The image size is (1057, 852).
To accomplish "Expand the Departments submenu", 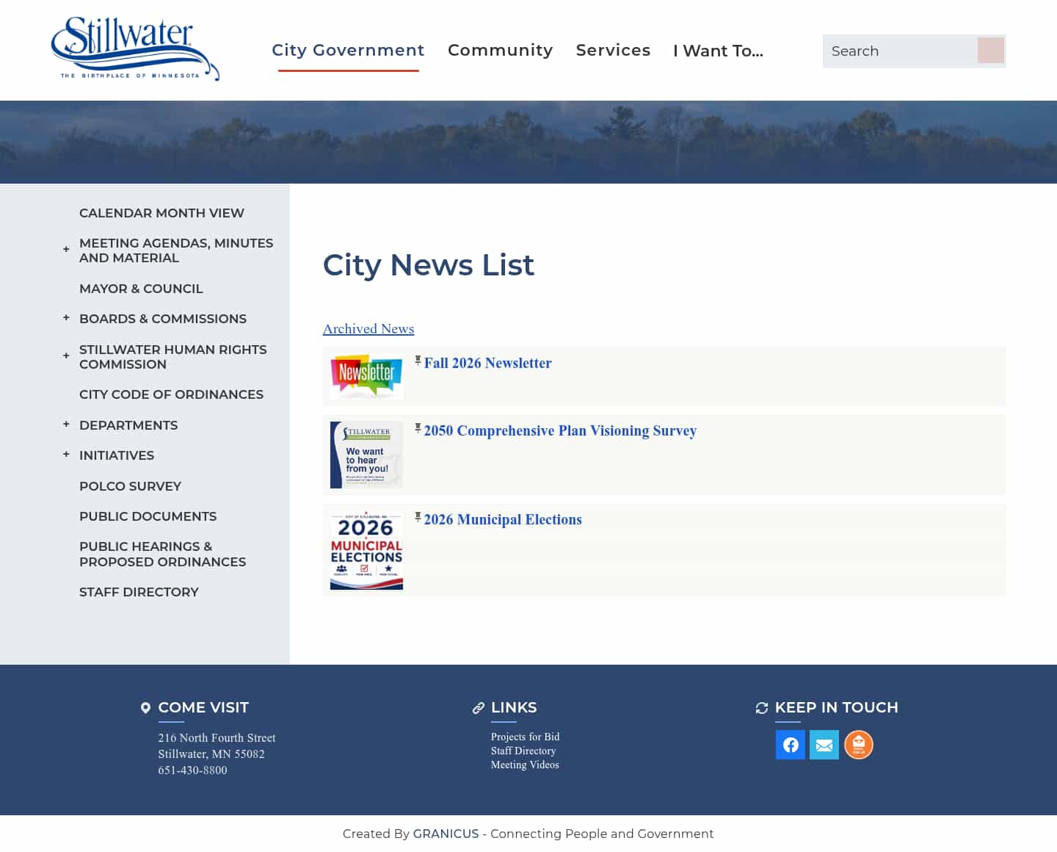I will (66, 425).
